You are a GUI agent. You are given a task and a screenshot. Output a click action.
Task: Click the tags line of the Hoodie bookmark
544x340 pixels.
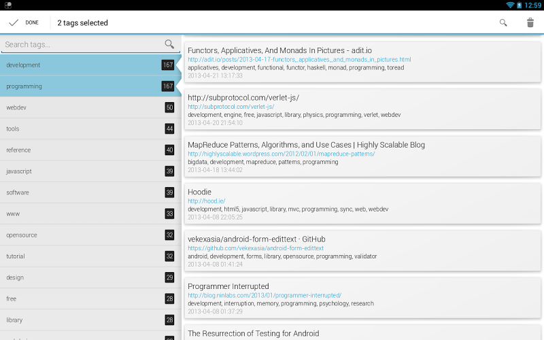point(288,209)
